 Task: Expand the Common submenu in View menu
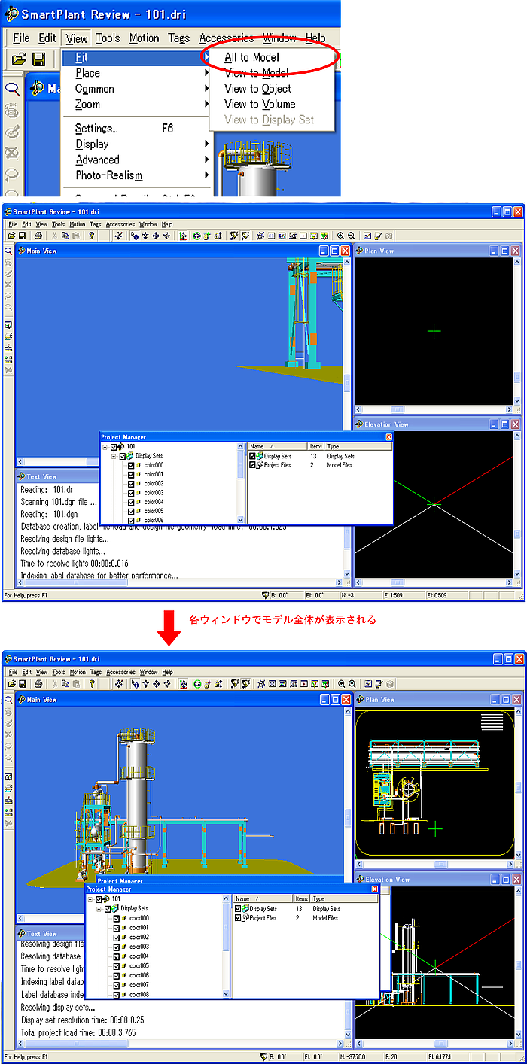[x=95, y=89]
